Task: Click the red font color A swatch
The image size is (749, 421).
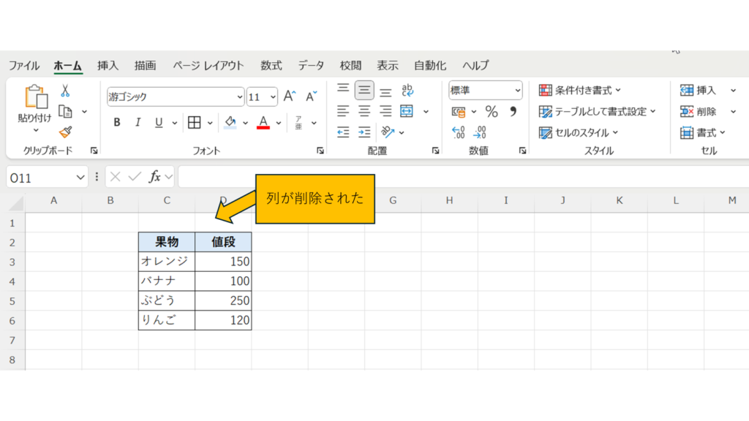Action: pyautogui.click(x=263, y=123)
